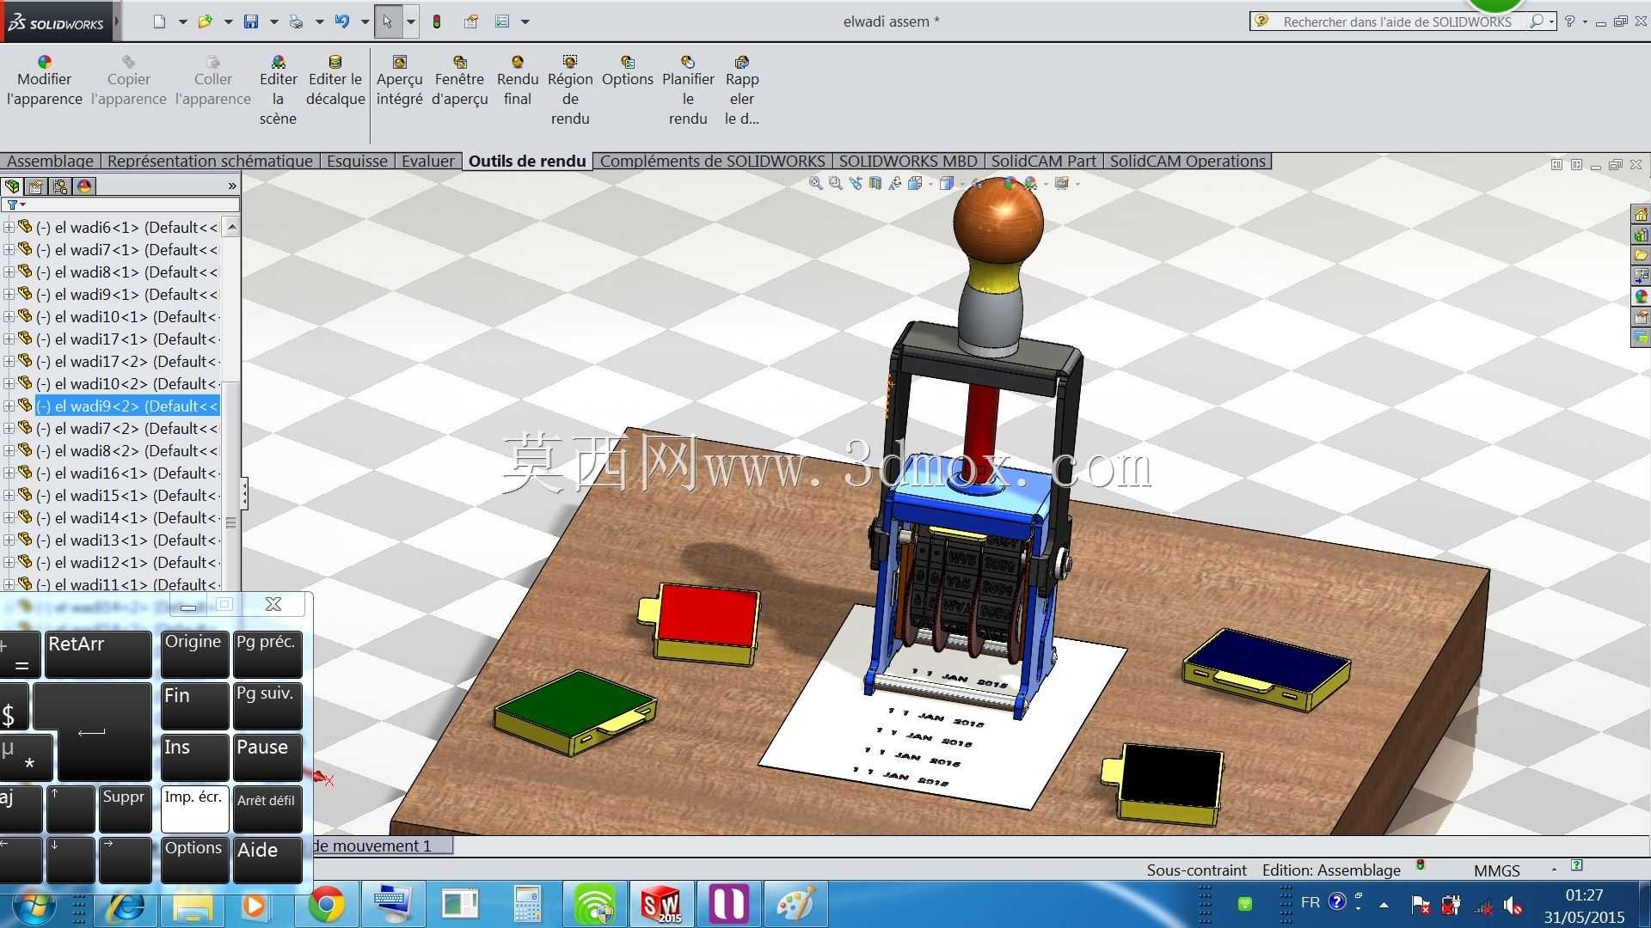Click Modifier l'apparence render tool
This screenshot has width=1651, height=928.
click(45, 81)
